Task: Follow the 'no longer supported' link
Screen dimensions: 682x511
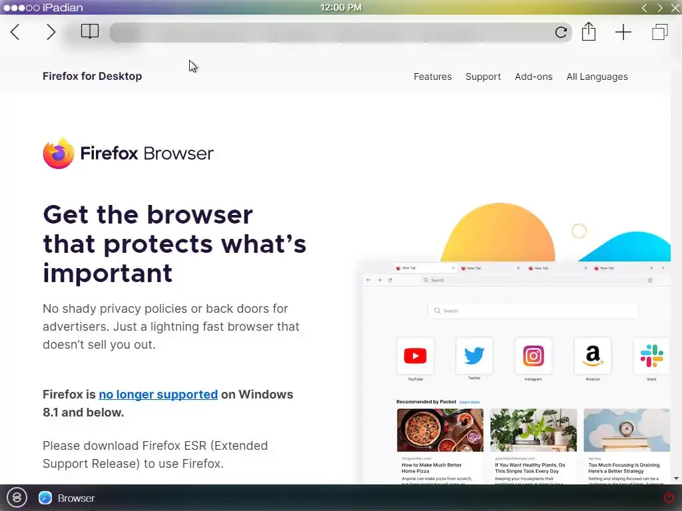Action: pyautogui.click(x=158, y=394)
